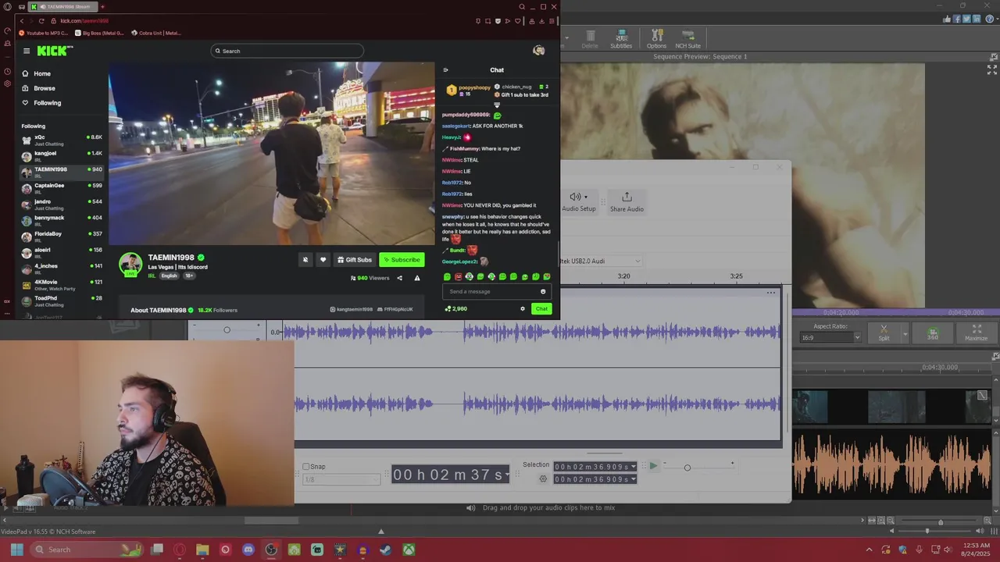Mute notifications bell for TAEMIN1998
1000x562 pixels.
(305, 260)
